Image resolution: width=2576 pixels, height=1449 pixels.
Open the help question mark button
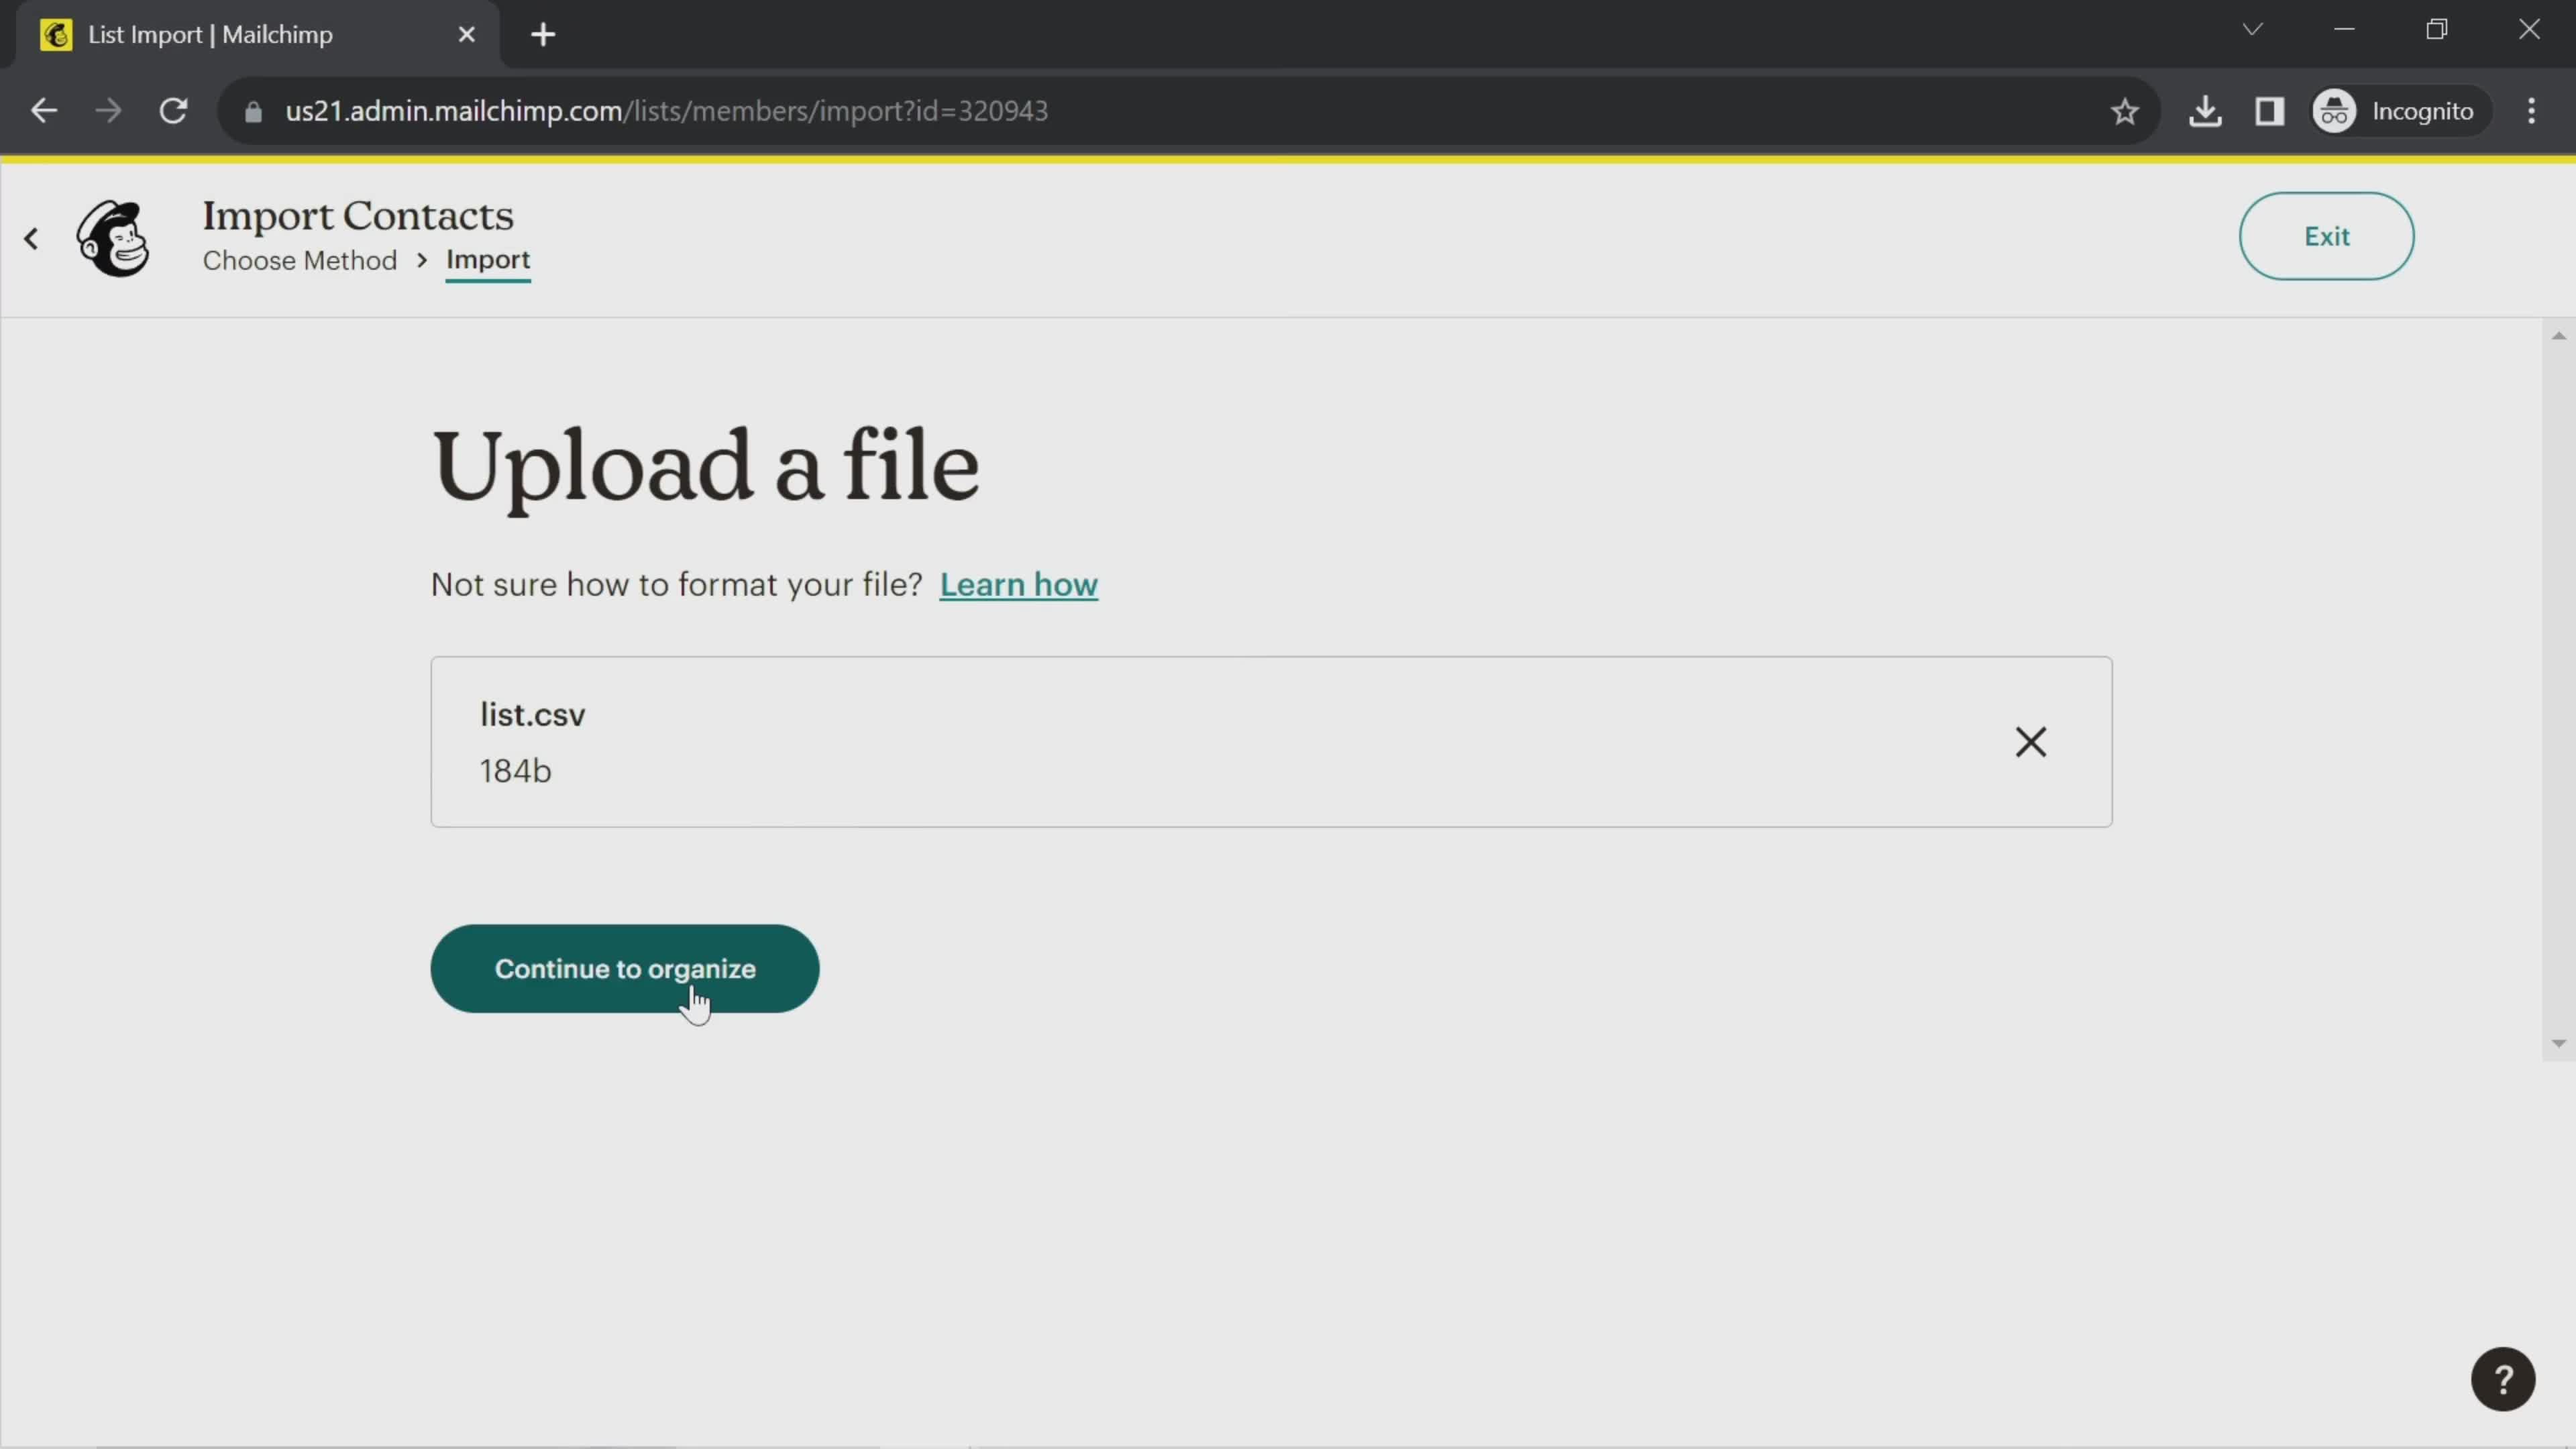tap(2503, 1380)
